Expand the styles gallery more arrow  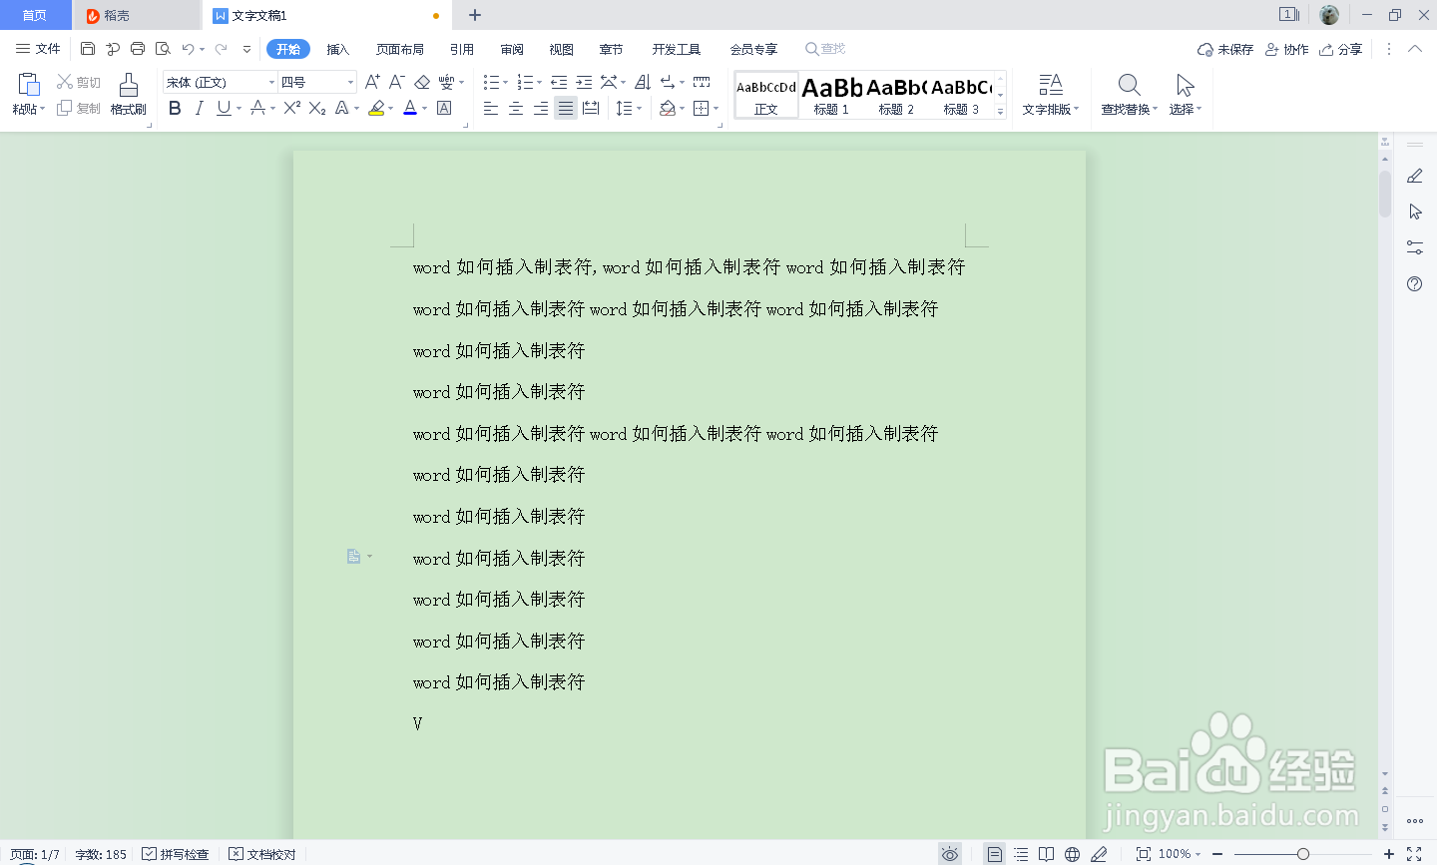point(1001,112)
